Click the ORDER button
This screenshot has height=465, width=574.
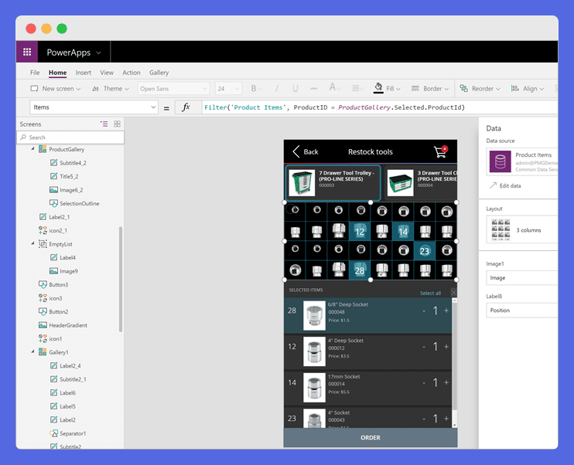[371, 438]
